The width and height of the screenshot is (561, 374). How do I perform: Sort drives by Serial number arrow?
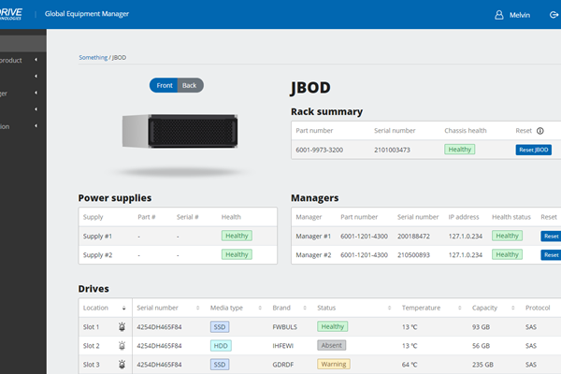197,309
